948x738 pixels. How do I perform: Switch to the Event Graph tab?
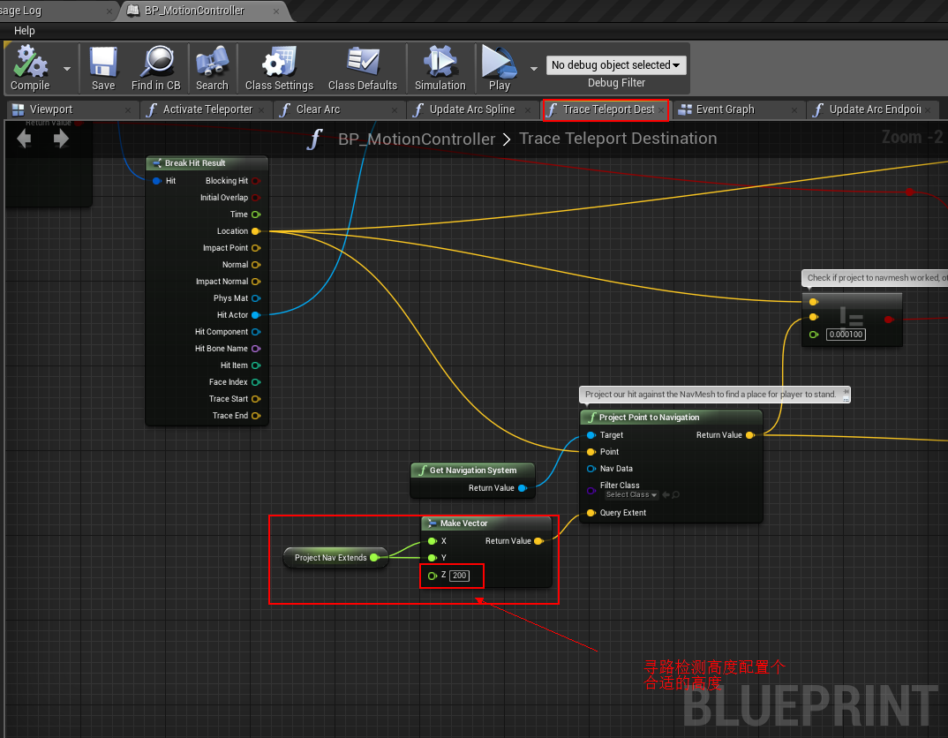click(x=725, y=109)
